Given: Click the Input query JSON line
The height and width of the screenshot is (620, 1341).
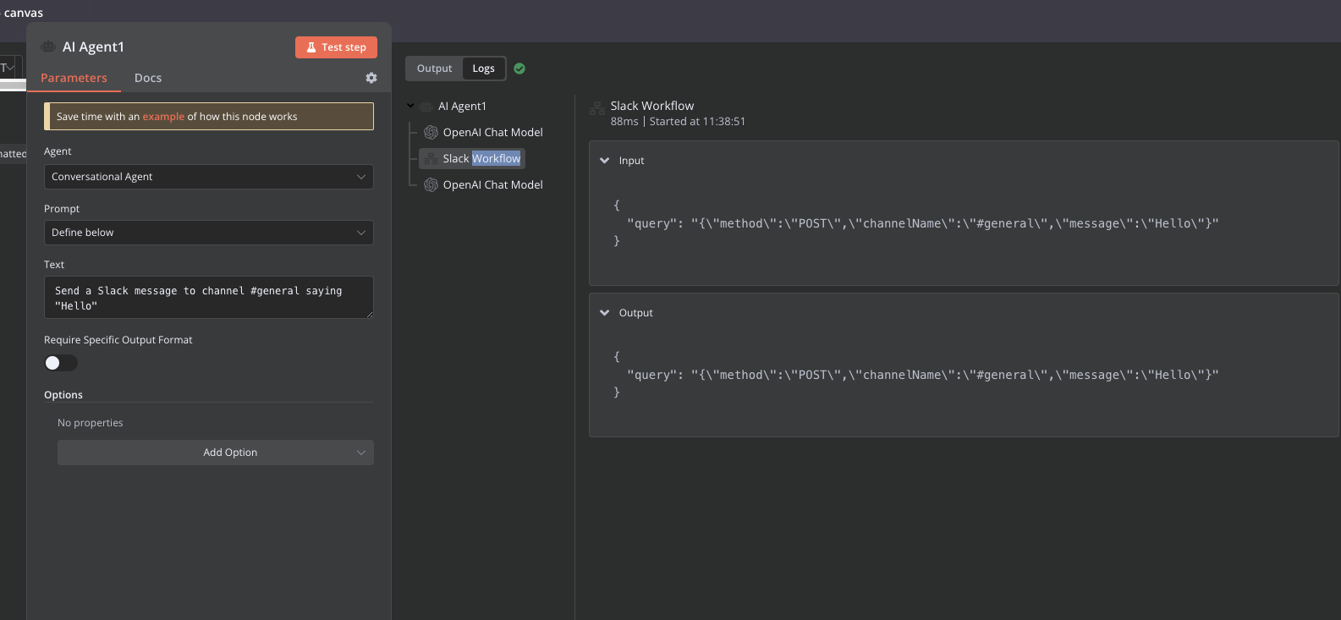Looking at the screenshot, I should coord(922,223).
